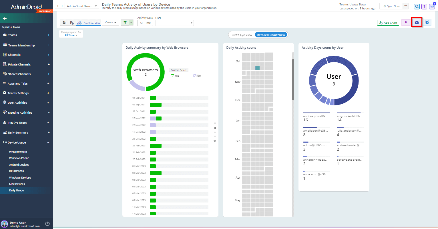The height and width of the screenshot is (229, 438).
Task: Open the email report icon
Action: tap(417, 22)
